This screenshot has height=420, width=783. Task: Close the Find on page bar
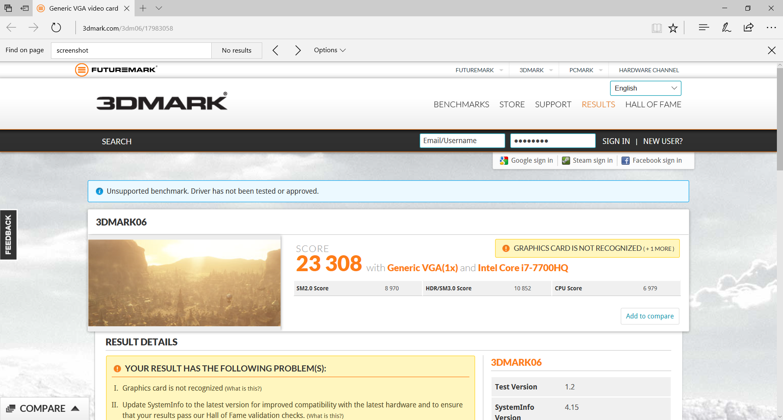click(772, 50)
